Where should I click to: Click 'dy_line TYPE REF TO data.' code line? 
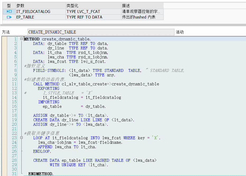(78, 48)
